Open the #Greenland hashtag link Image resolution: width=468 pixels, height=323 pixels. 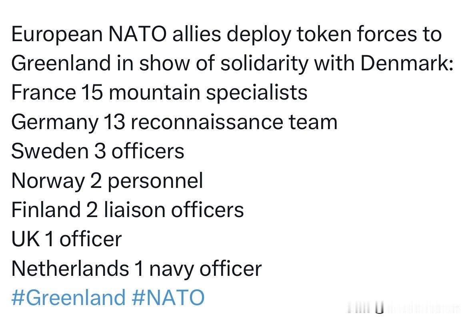pyautogui.click(x=68, y=298)
